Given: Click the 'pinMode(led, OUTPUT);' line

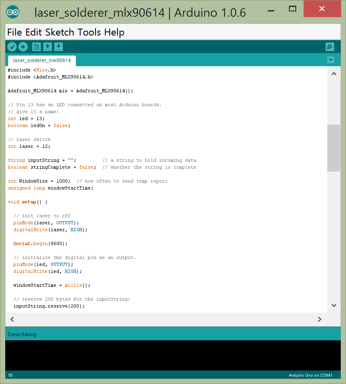Looking at the screenshot, I should [x=43, y=264].
